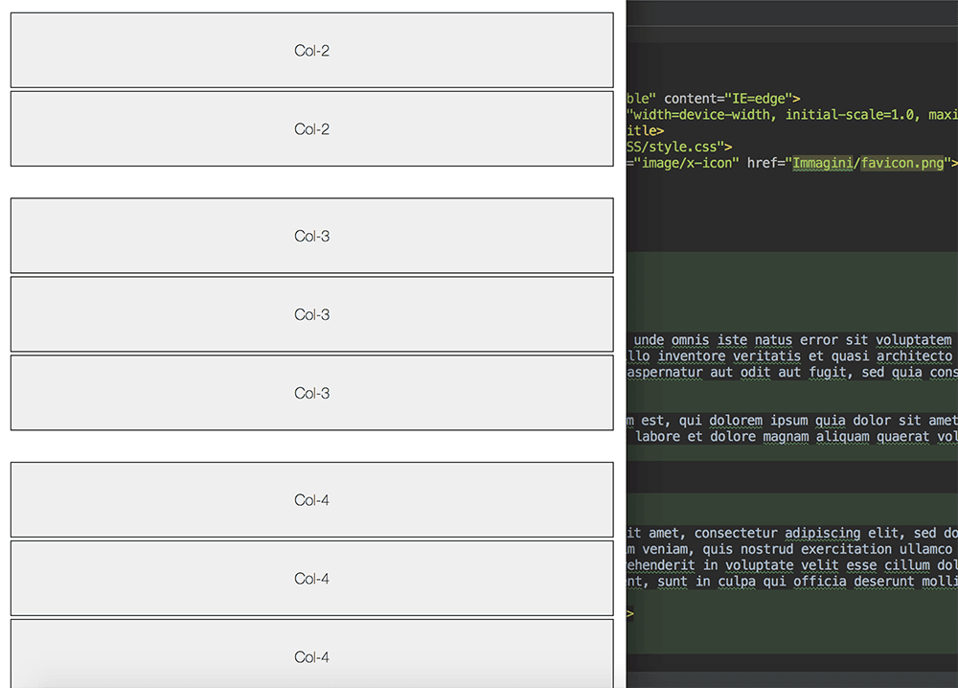The height and width of the screenshot is (688, 958).
Task: Click the bottom Col-3 box
Action: [x=311, y=393]
